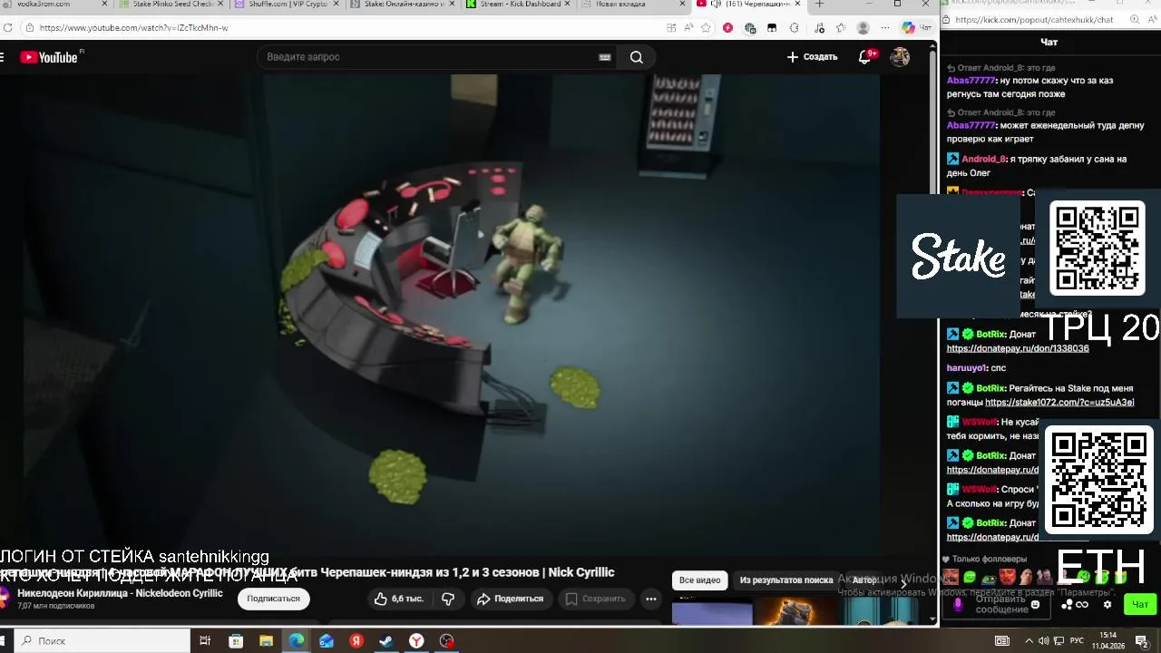Image resolution: width=1161 pixels, height=653 pixels.
Task: Open File Explorer on taskbar
Action: pos(266,641)
